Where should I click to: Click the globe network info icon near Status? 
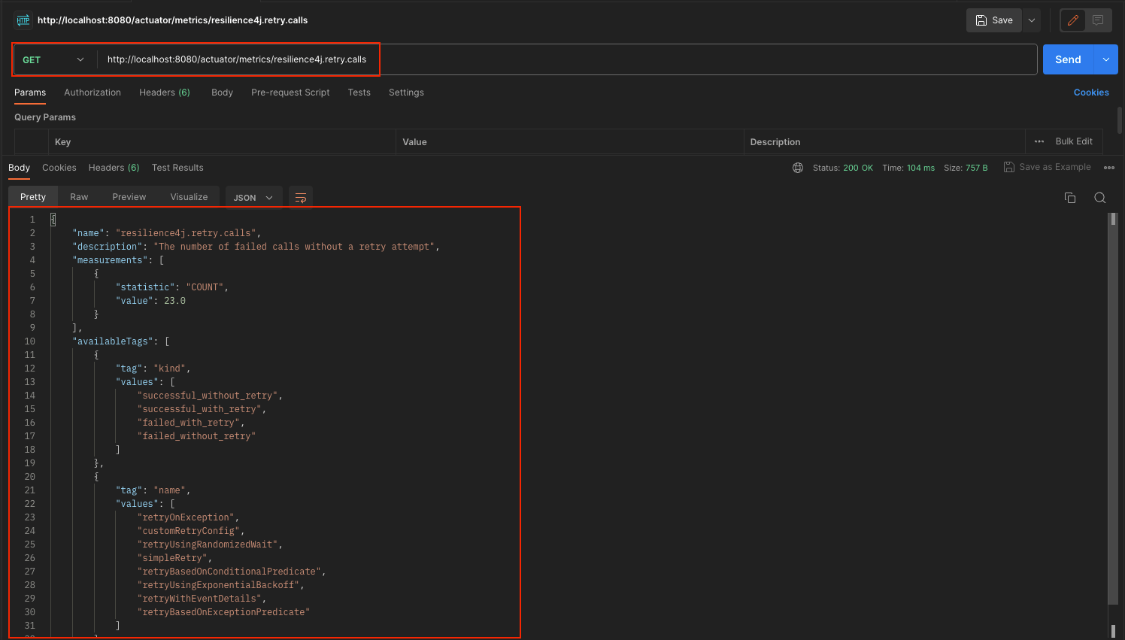click(x=798, y=167)
